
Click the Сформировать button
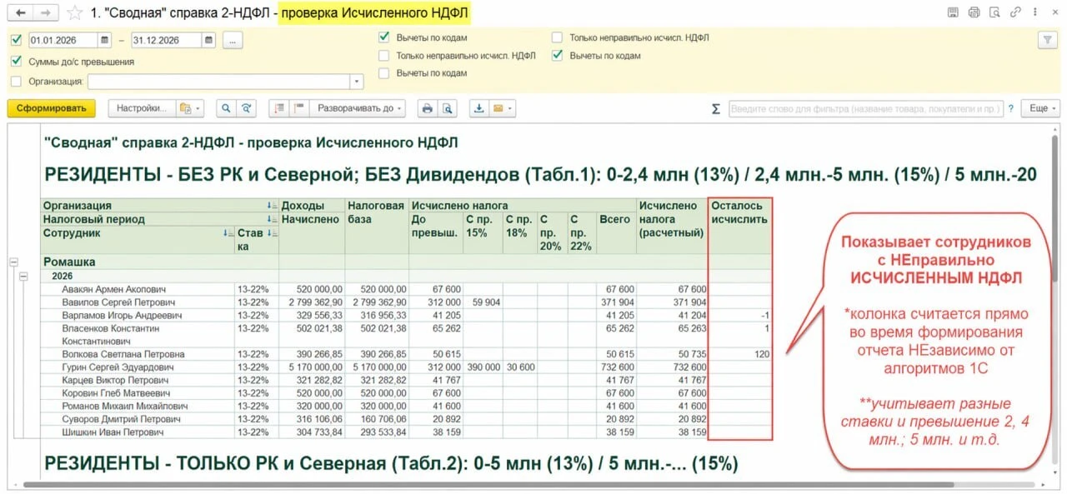tap(52, 108)
